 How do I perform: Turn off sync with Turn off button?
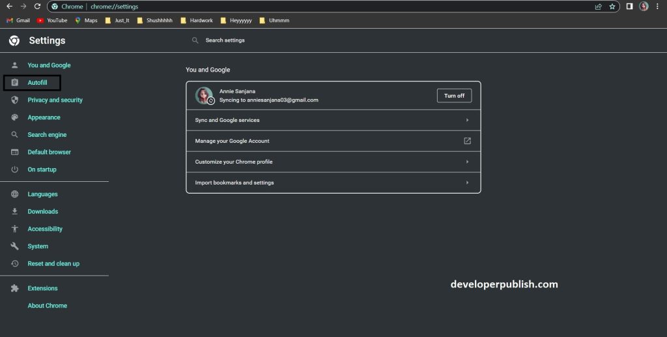(x=454, y=96)
